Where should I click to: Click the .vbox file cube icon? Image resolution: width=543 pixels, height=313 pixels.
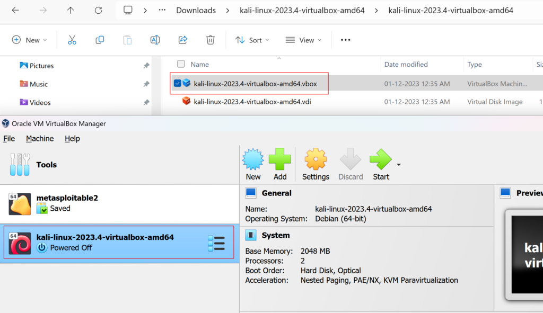[186, 83]
